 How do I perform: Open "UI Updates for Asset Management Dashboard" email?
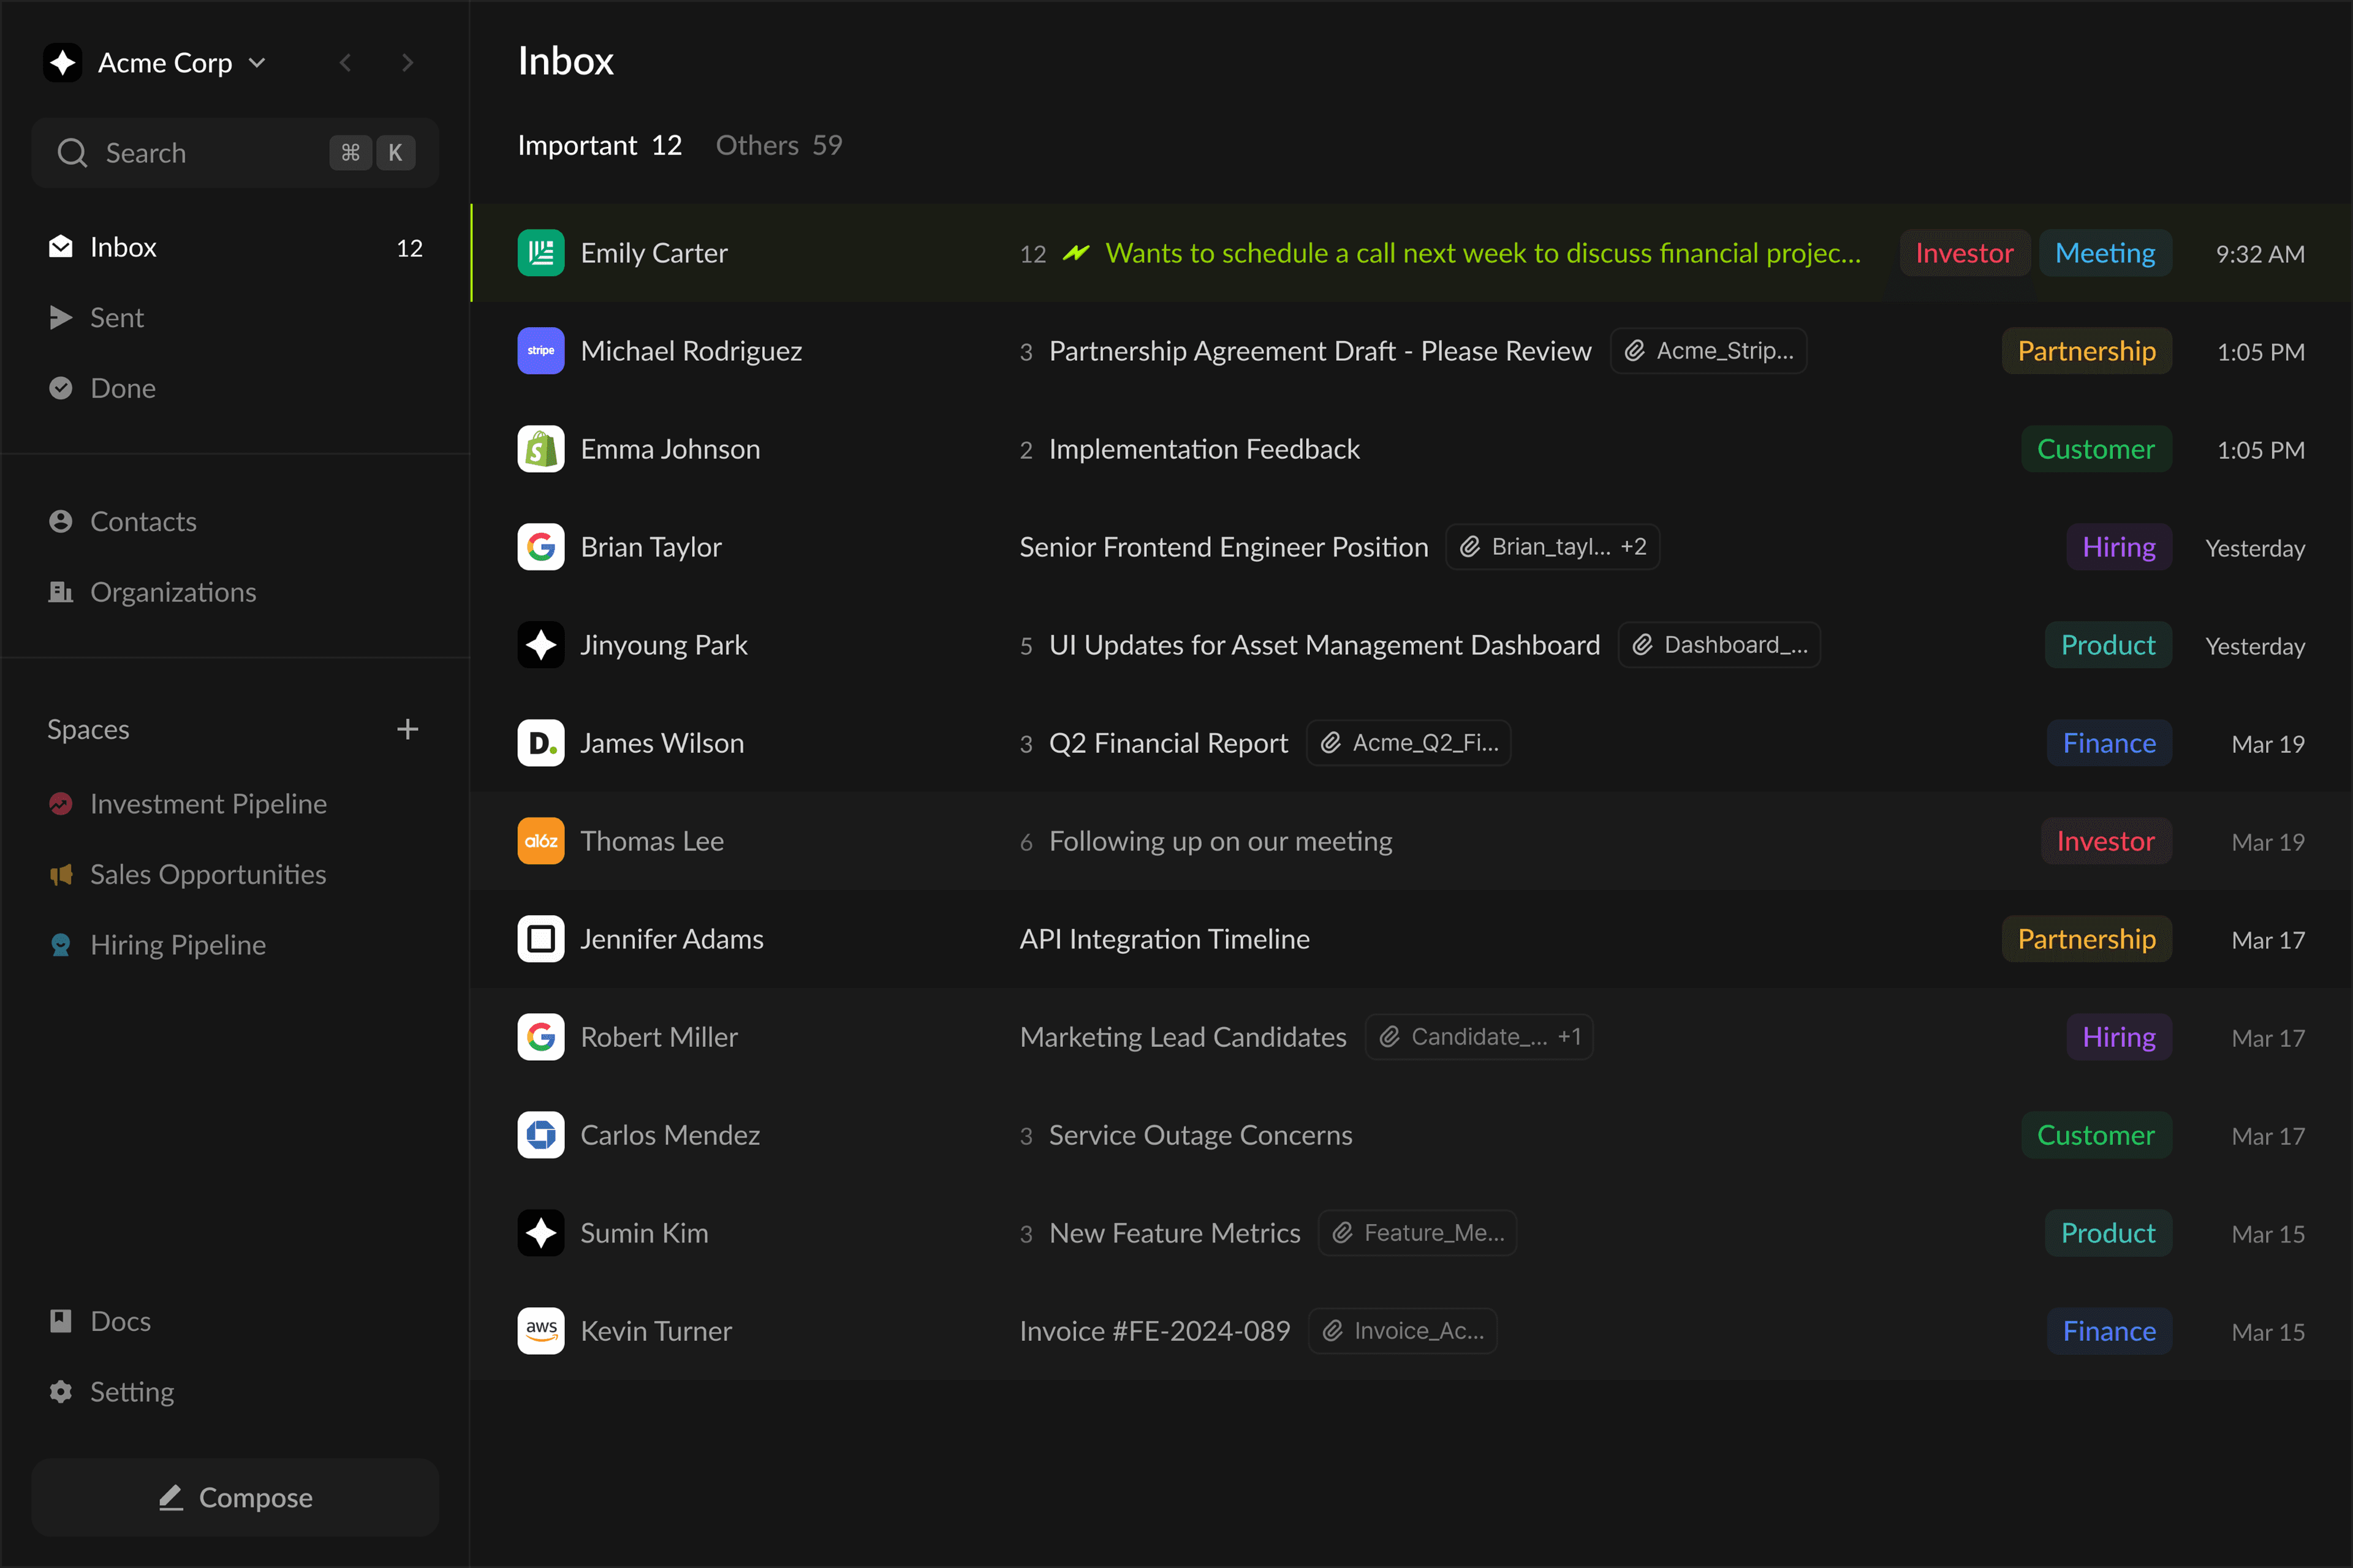click(x=1325, y=645)
